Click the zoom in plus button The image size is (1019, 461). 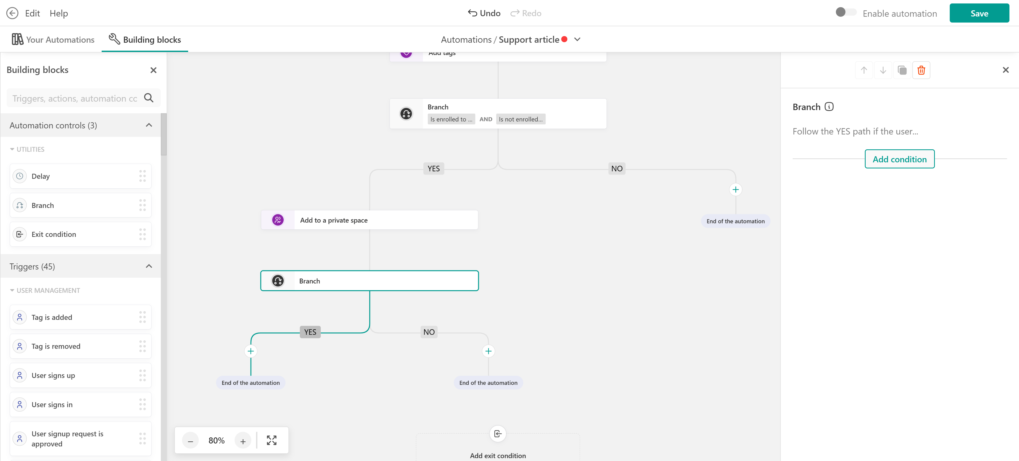tap(243, 440)
